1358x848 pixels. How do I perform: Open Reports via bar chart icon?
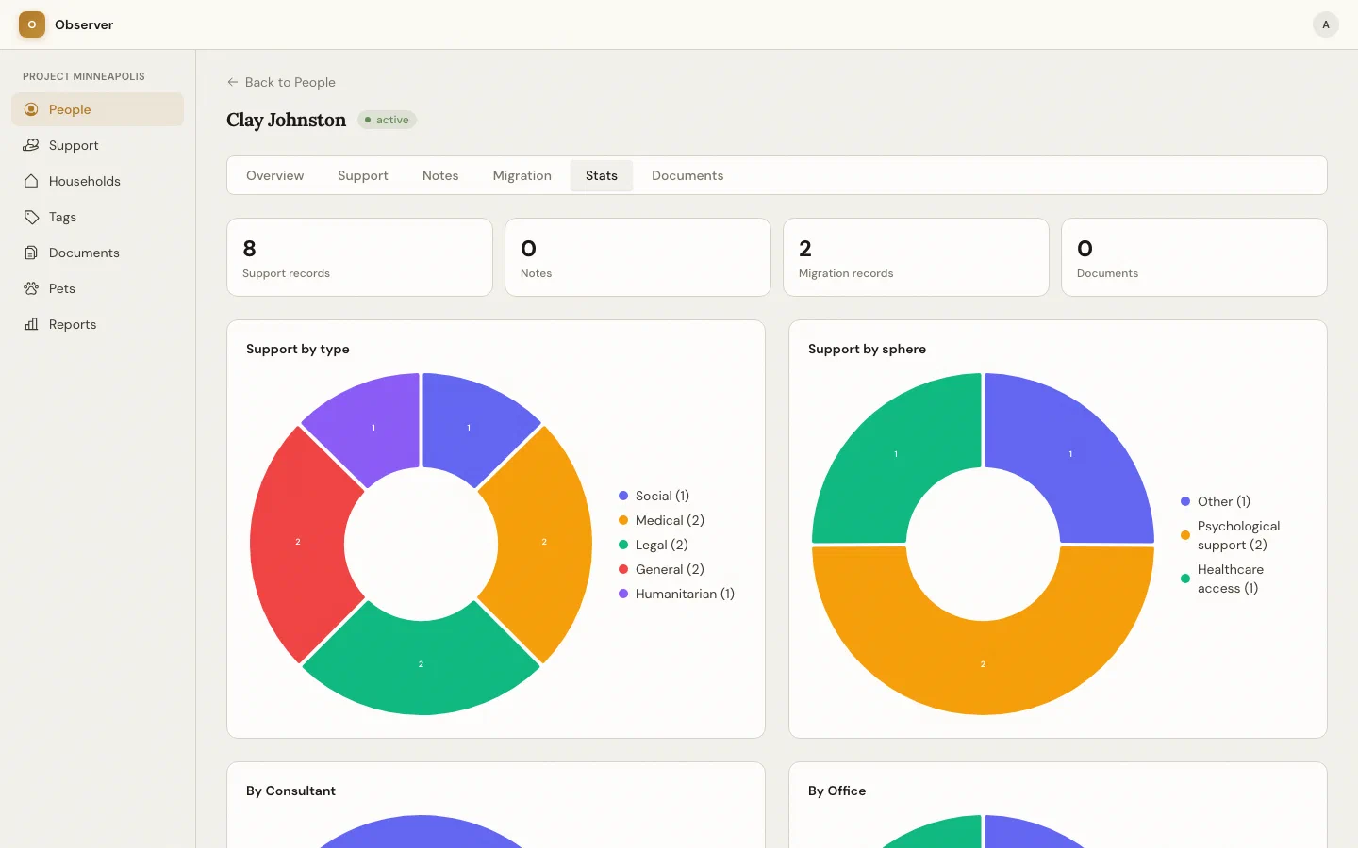pyautogui.click(x=31, y=324)
